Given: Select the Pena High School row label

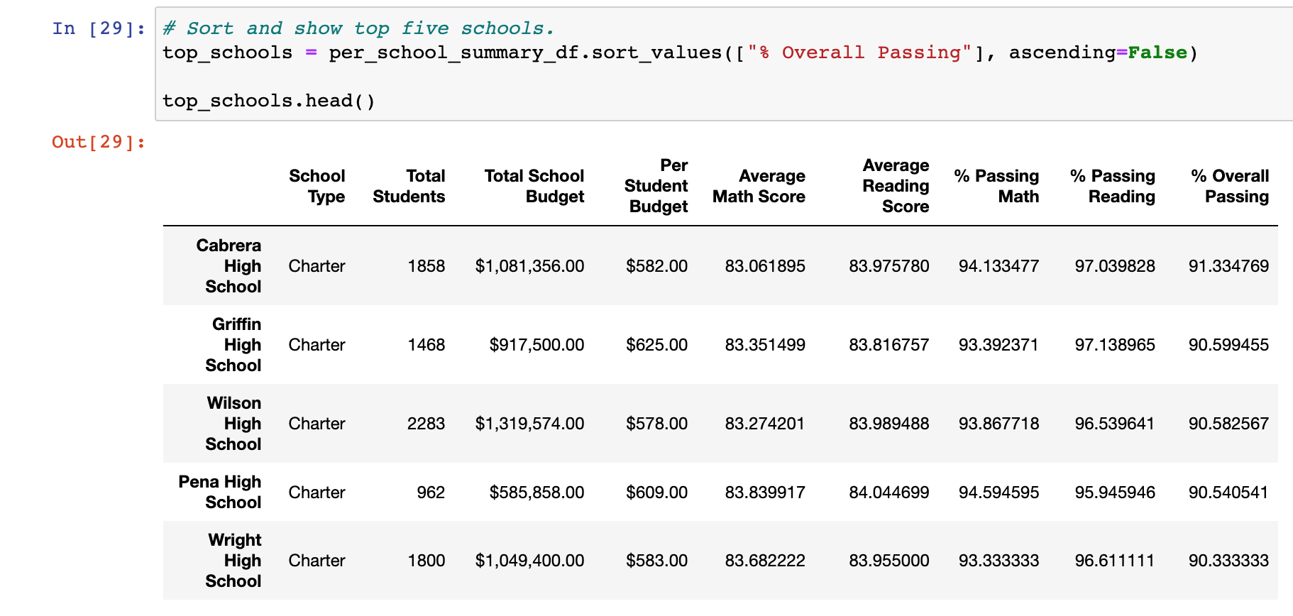Looking at the screenshot, I should click(x=219, y=492).
